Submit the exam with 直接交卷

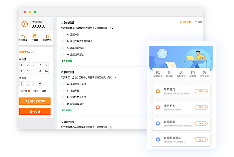coord(35,111)
